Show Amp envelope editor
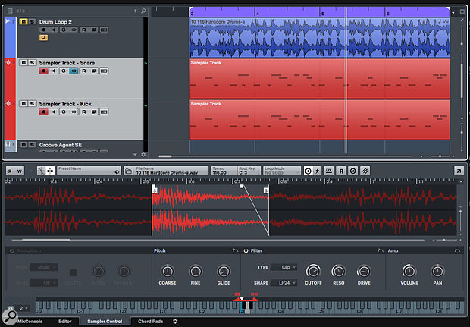The width and height of the screenshot is (470, 327). [x=457, y=250]
